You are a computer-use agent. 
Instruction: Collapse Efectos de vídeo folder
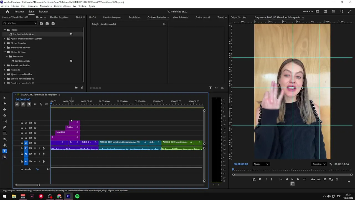tap(5, 52)
